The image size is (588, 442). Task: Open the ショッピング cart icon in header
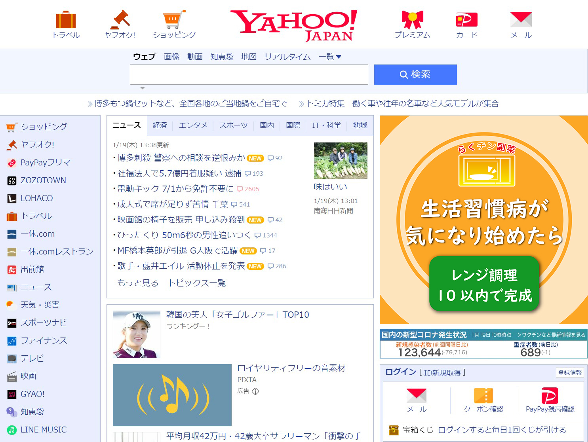point(174,20)
